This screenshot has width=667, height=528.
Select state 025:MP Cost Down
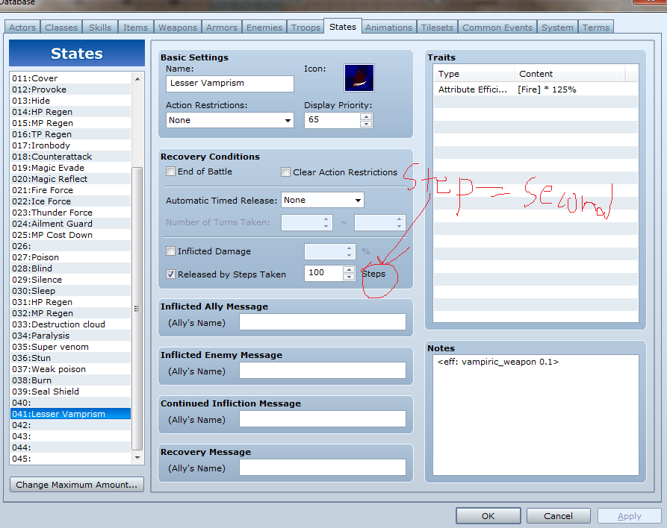point(71,235)
